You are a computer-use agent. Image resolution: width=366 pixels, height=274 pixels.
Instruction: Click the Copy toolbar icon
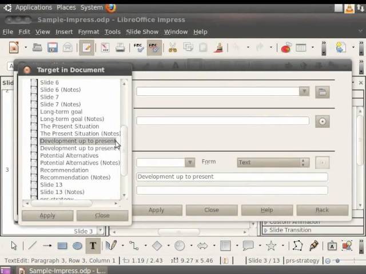tap(188, 47)
